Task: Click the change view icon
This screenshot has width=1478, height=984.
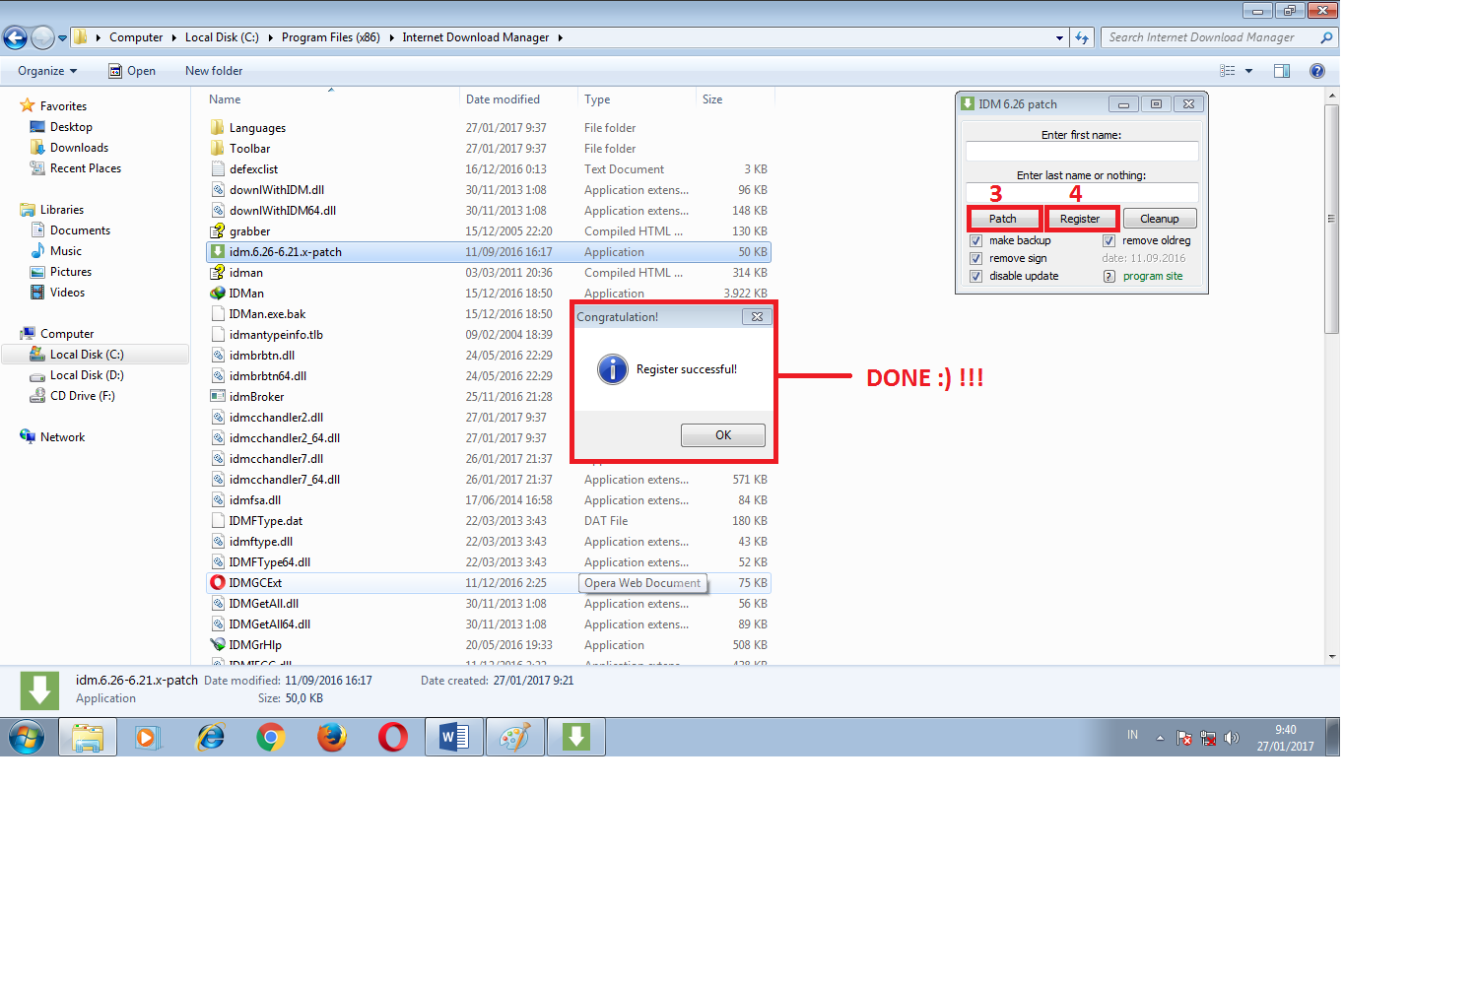Action: click(x=1228, y=71)
